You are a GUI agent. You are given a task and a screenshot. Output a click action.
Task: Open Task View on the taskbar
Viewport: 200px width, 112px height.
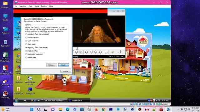[46, 109]
